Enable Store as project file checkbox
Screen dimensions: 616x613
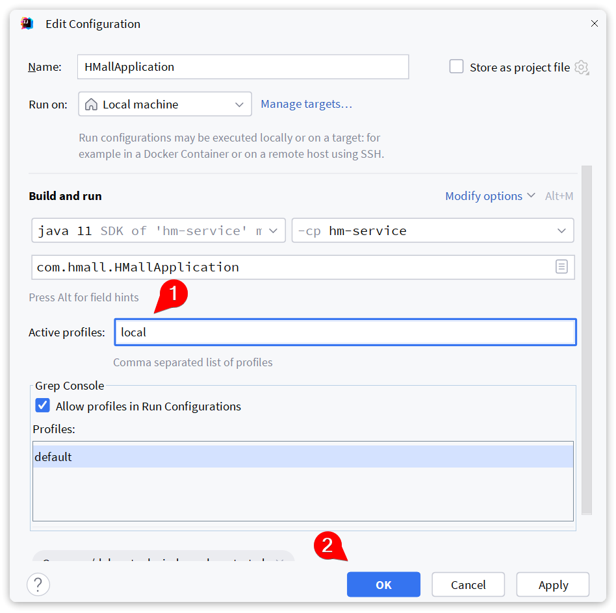point(457,67)
